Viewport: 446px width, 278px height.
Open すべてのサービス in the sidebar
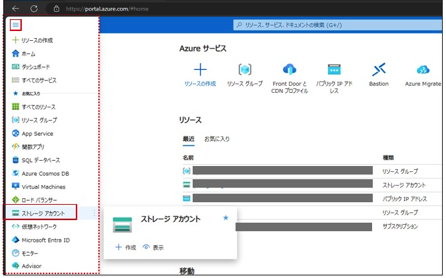point(38,80)
